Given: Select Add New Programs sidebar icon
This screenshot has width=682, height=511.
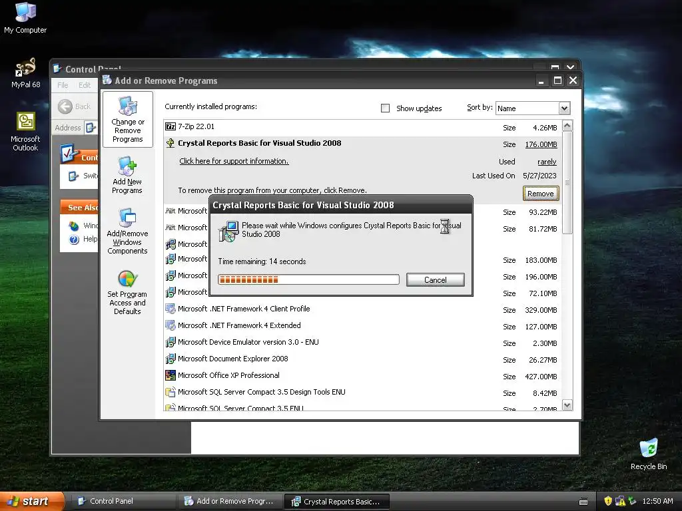Looking at the screenshot, I should pyautogui.click(x=127, y=175).
